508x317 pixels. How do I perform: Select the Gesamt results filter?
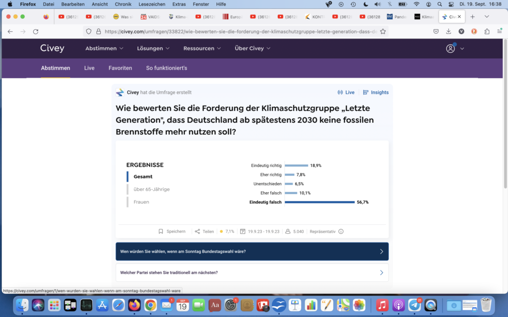click(x=143, y=176)
